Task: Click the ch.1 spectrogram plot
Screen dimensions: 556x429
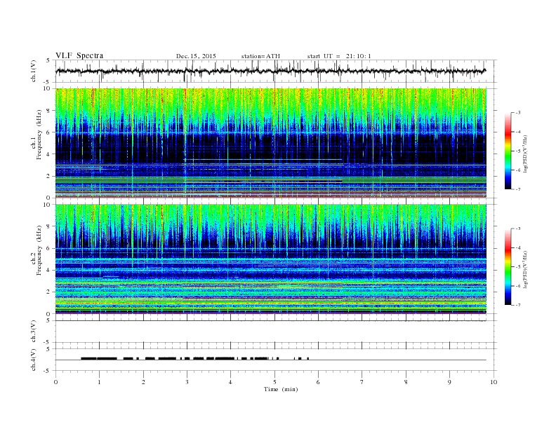Action: click(271, 143)
